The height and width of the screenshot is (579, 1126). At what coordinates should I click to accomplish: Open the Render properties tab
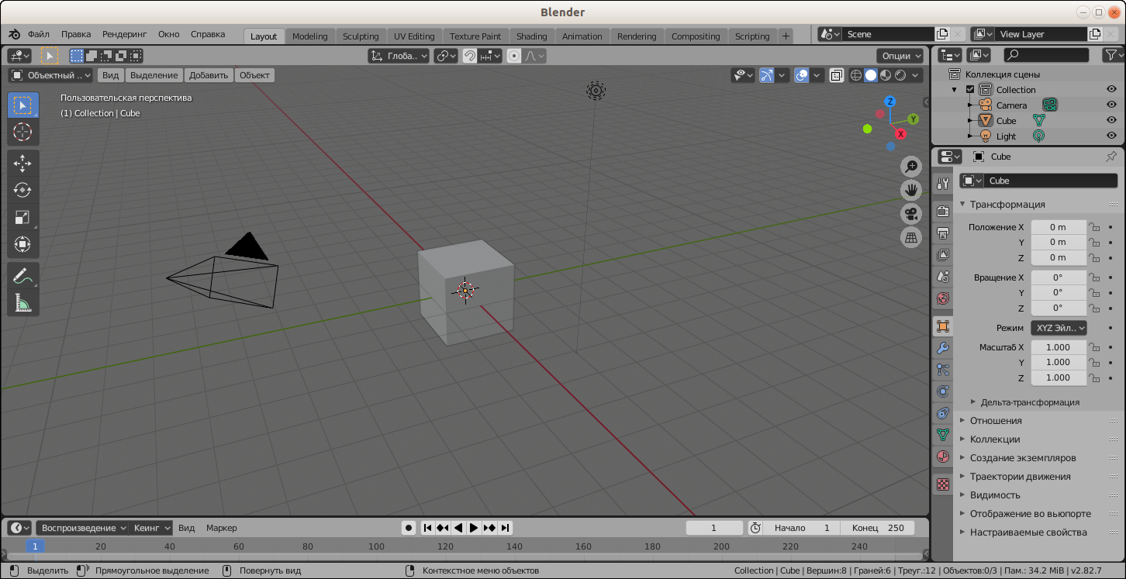(942, 212)
